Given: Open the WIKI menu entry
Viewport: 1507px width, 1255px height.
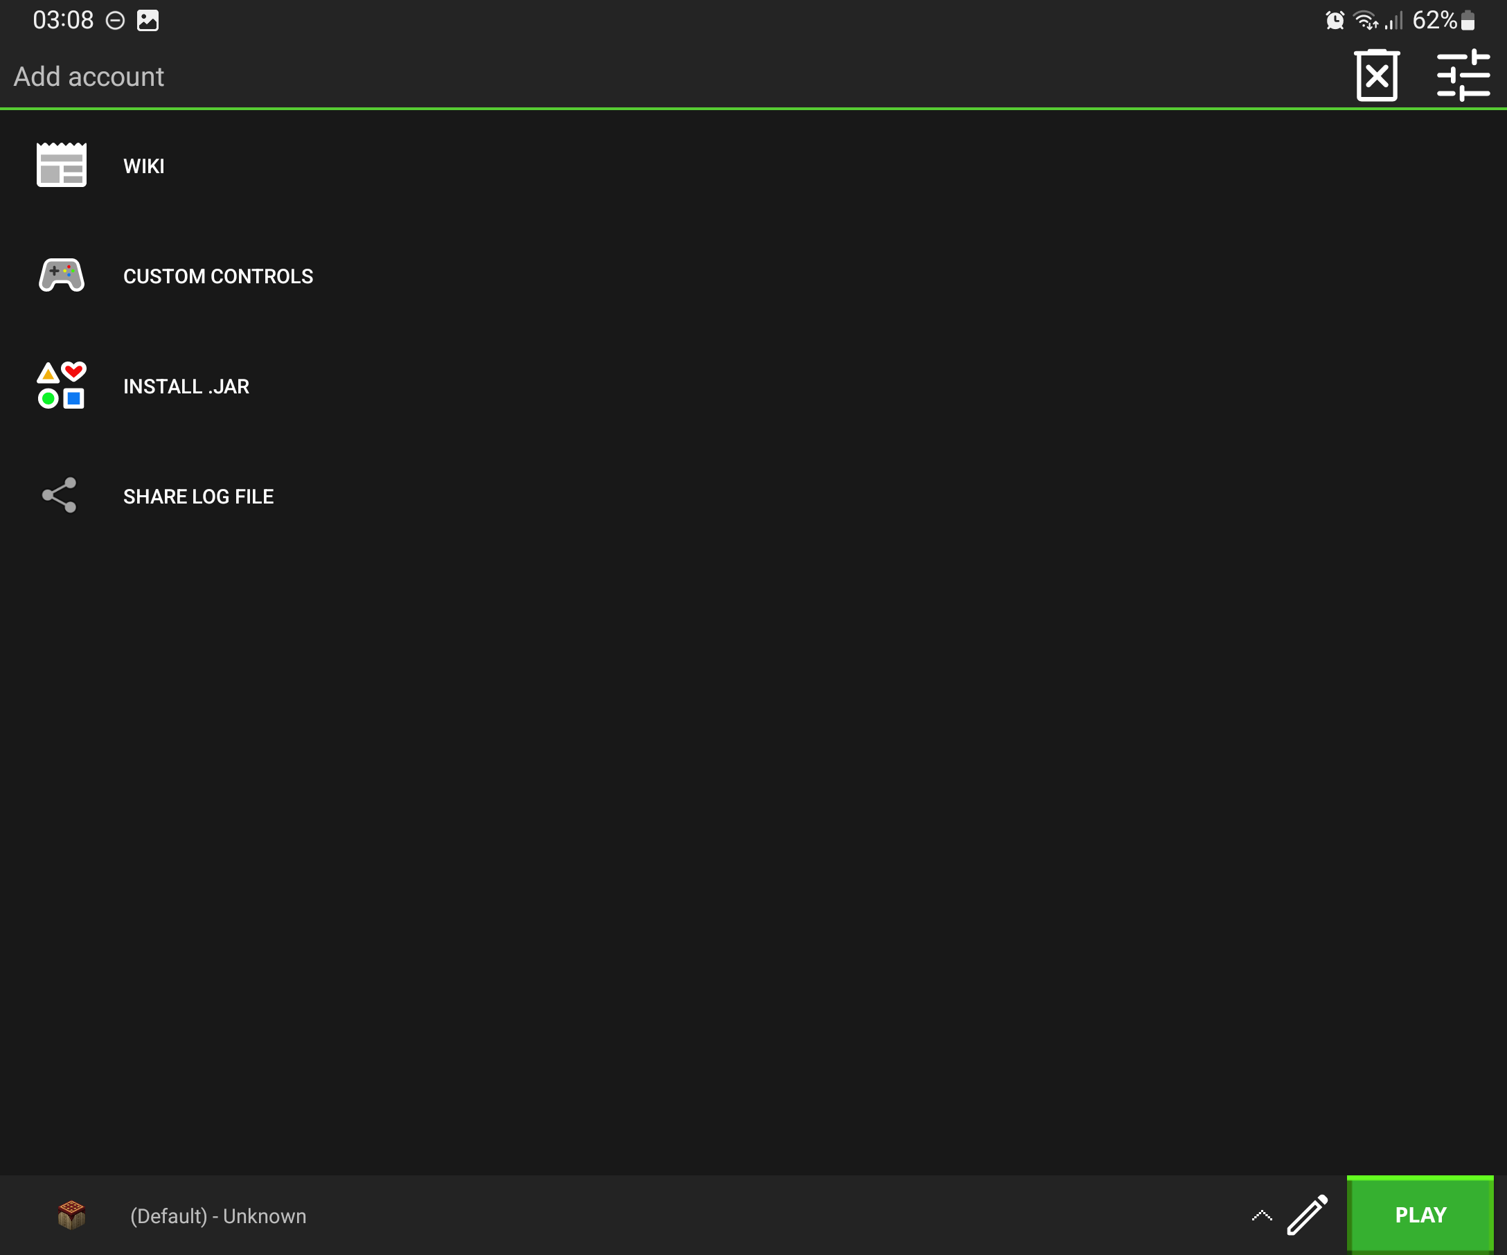Looking at the screenshot, I should [753, 165].
